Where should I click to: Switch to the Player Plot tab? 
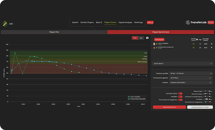point(54,32)
